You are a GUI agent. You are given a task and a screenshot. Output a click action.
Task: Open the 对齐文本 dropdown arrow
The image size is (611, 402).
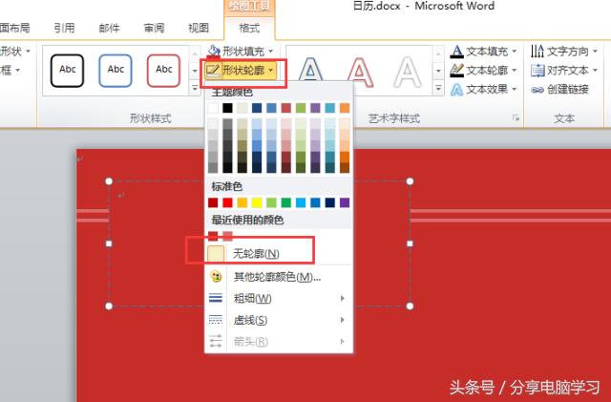(x=596, y=71)
